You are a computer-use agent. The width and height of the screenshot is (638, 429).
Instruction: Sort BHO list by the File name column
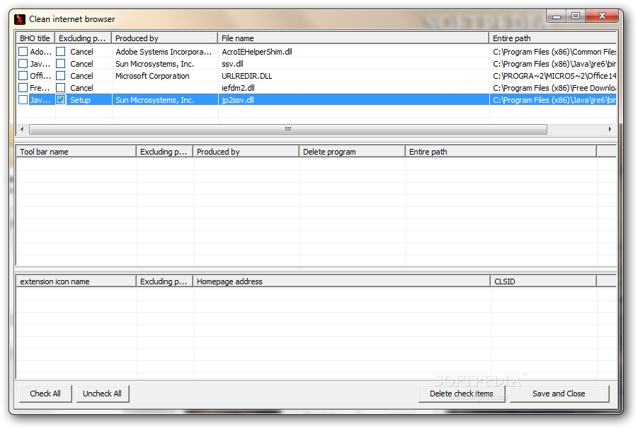click(353, 38)
